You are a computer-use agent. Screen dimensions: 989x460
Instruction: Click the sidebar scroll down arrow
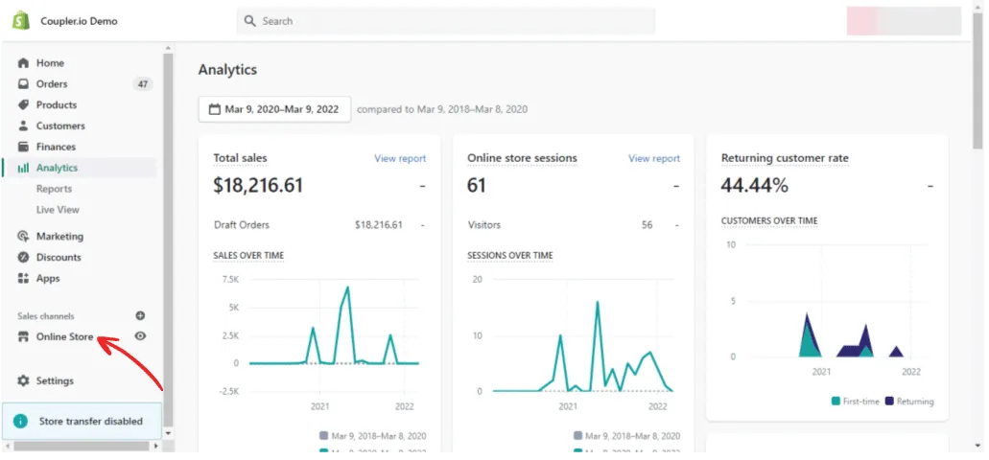pos(168,433)
